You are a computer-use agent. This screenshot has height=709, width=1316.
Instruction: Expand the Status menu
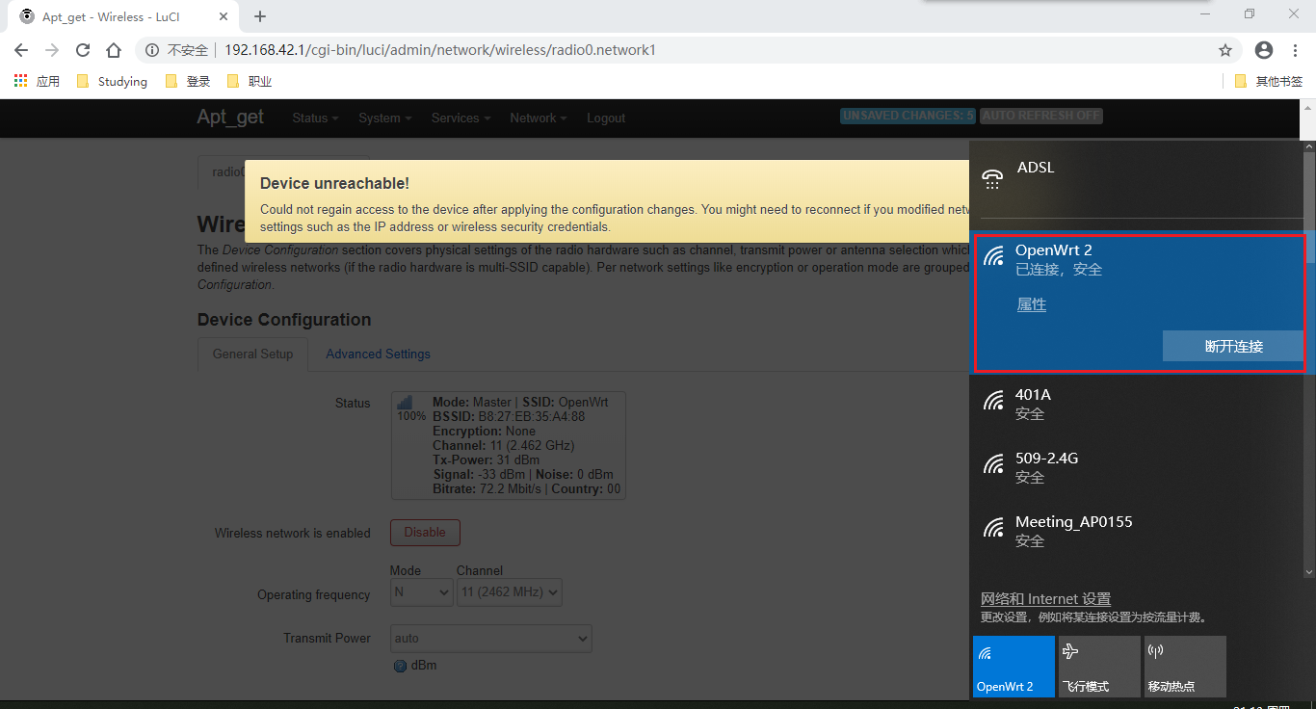pyautogui.click(x=315, y=118)
